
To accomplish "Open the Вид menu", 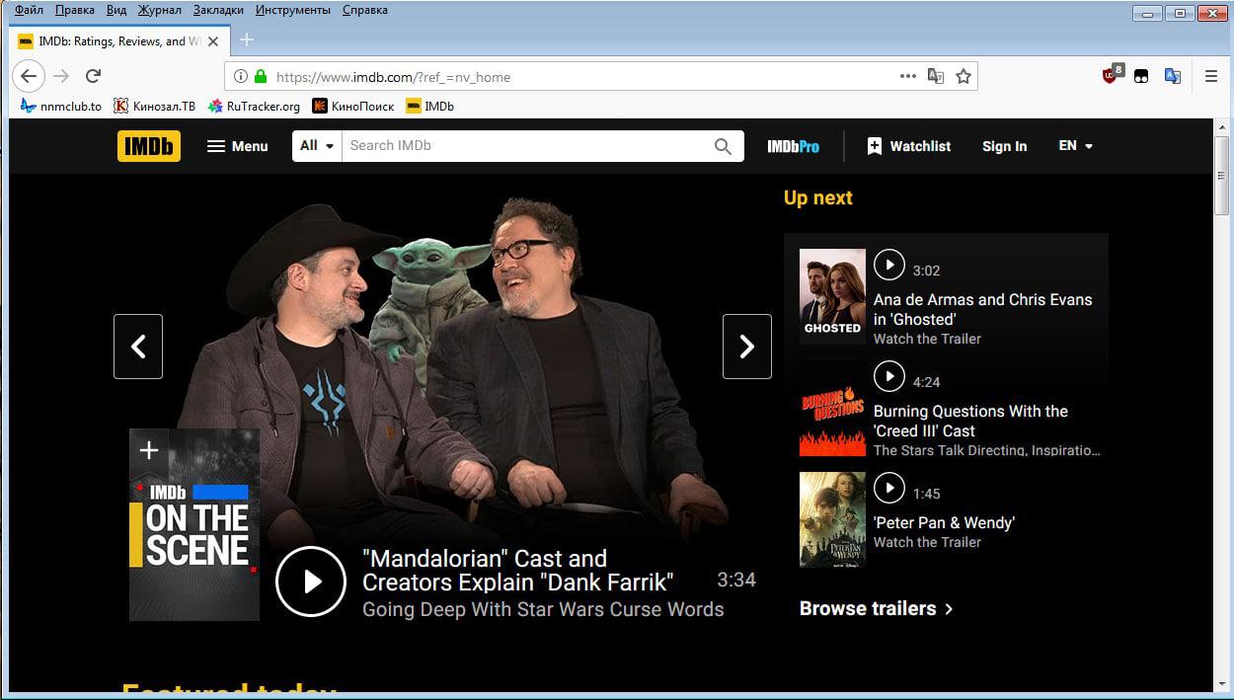I will point(116,10).
